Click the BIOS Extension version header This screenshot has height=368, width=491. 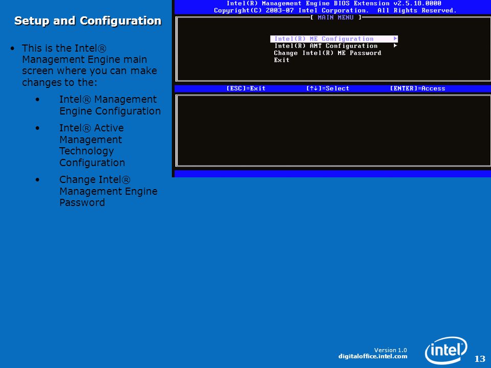[334, 4]
